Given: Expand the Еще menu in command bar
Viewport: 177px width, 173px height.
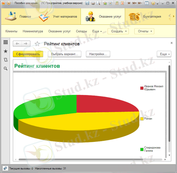Looking at the screenshot, I should 97,31.
